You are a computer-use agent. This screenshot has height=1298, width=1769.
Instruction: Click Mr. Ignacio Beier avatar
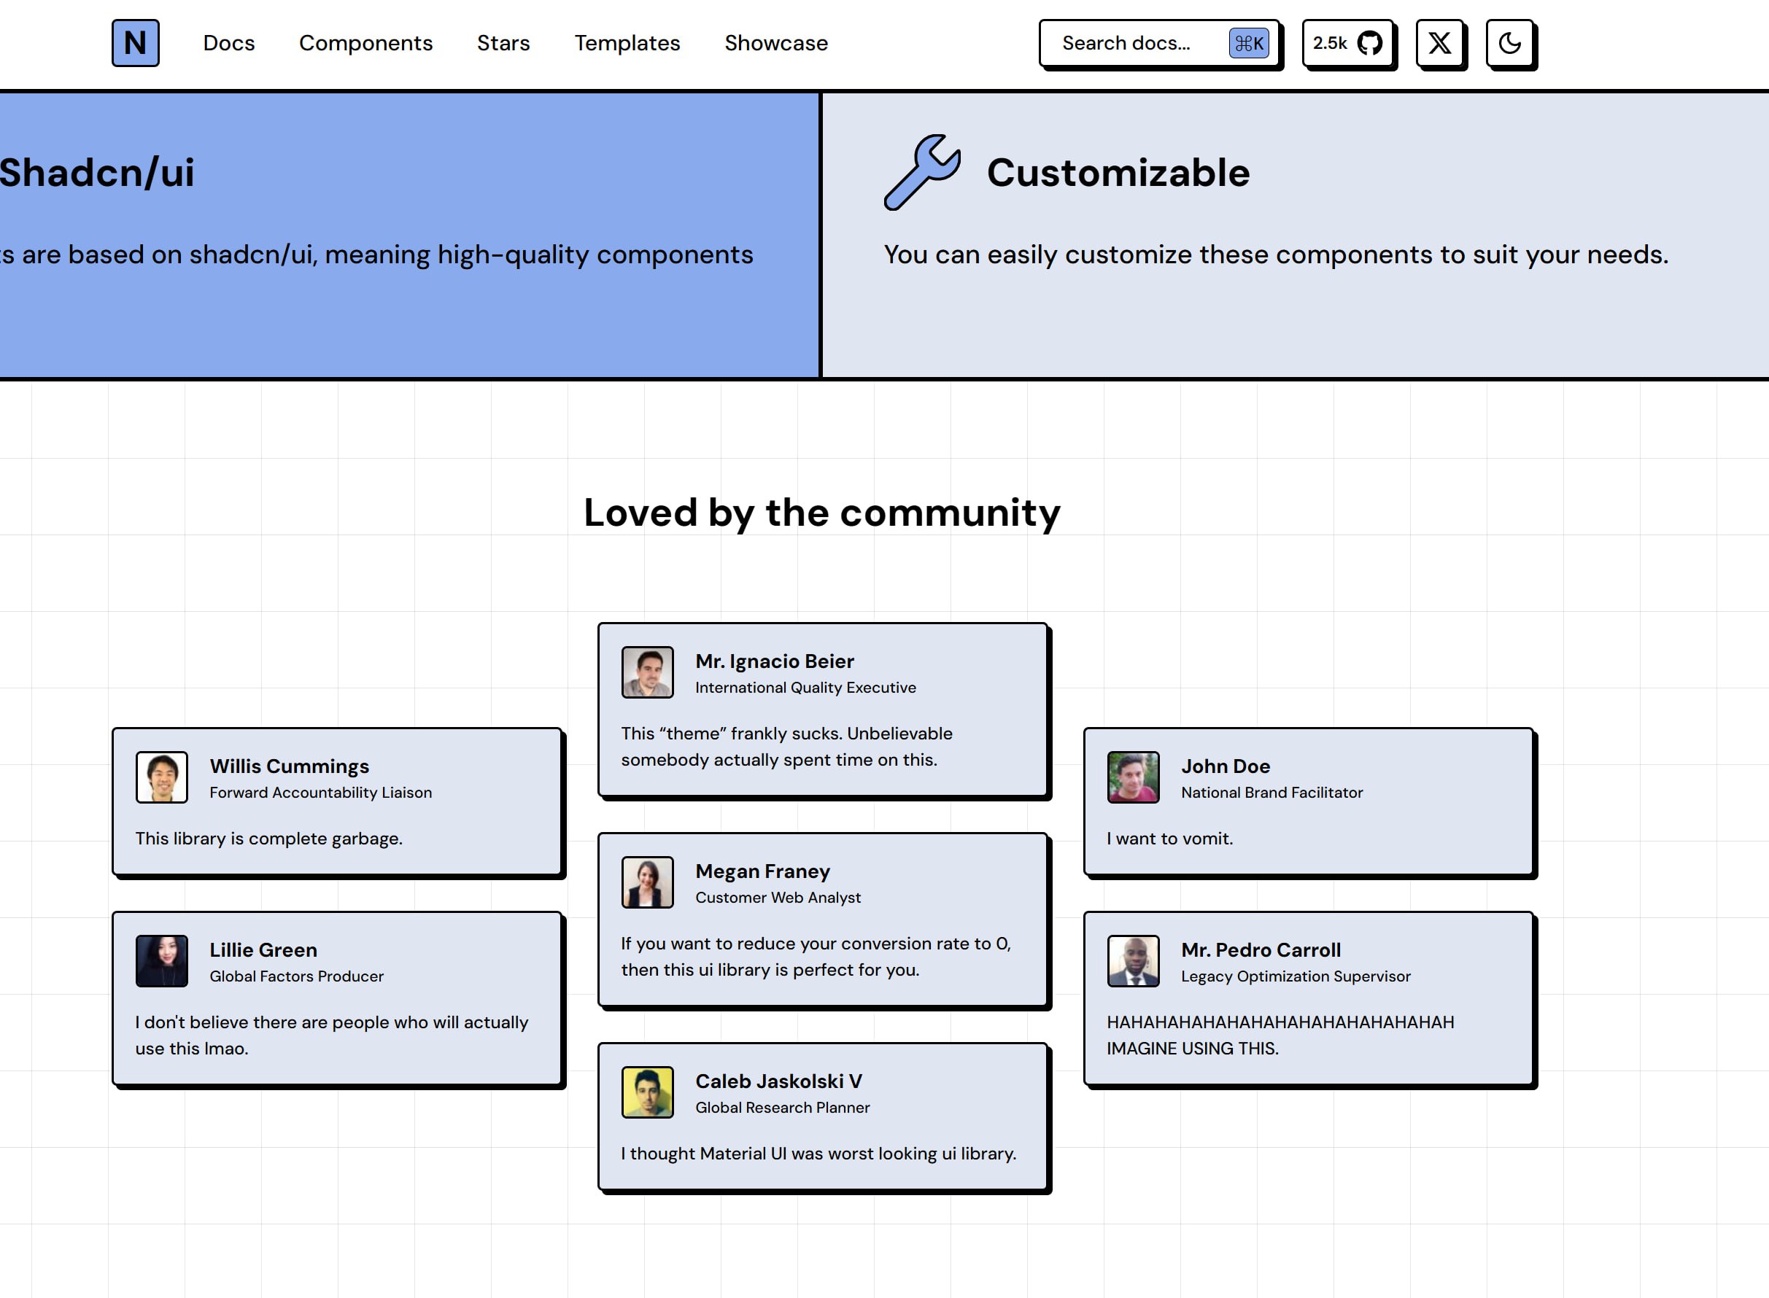(x=648, y=672)
